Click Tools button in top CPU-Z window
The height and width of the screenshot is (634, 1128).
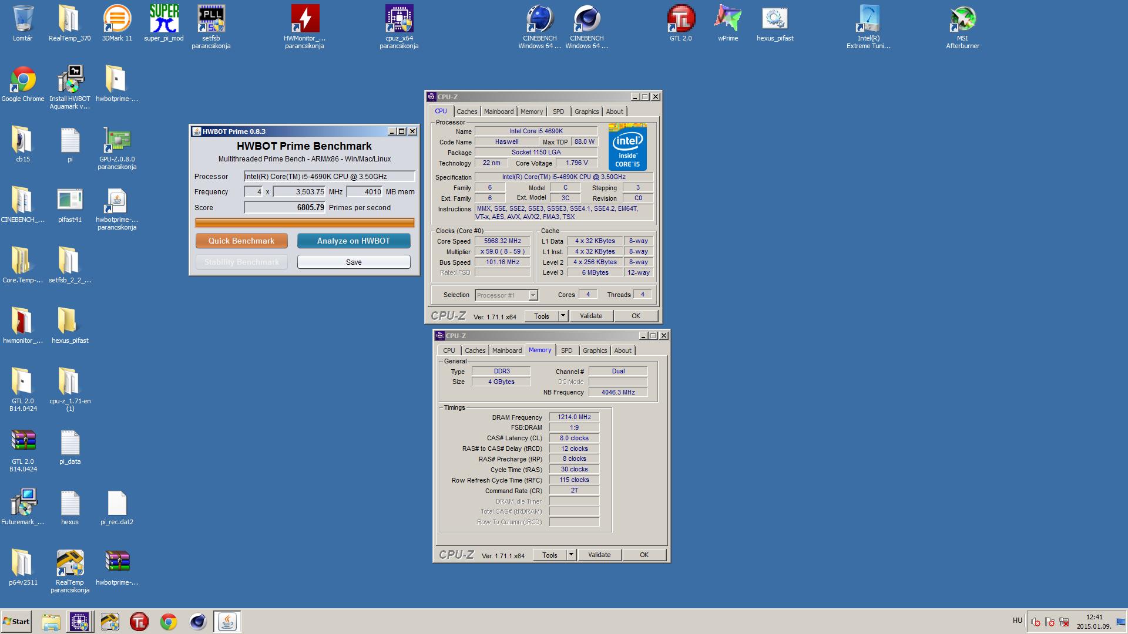click(x=542, y=316)
